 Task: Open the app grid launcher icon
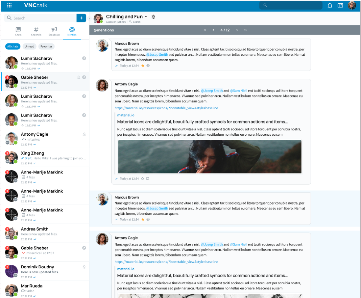(x=10, y=5)
